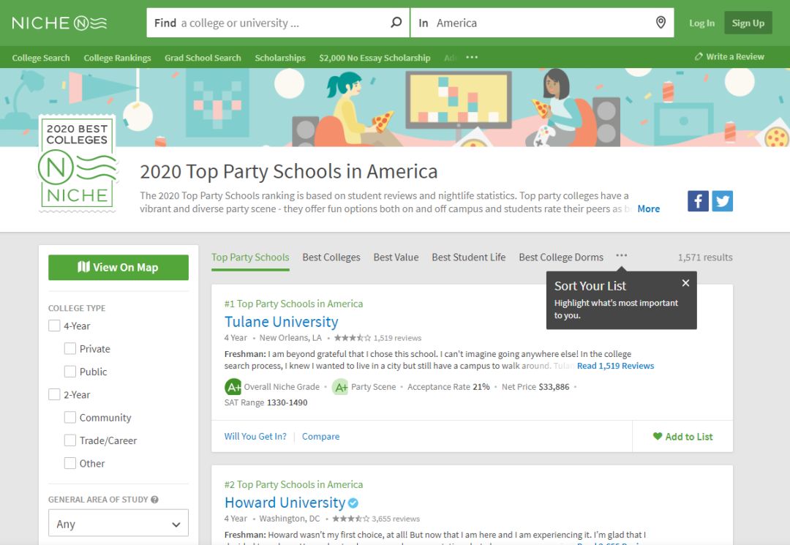The width and height of the screenshot is (790, 545).
Task: Click Compare for Tulane University
Action: (321, 437)
